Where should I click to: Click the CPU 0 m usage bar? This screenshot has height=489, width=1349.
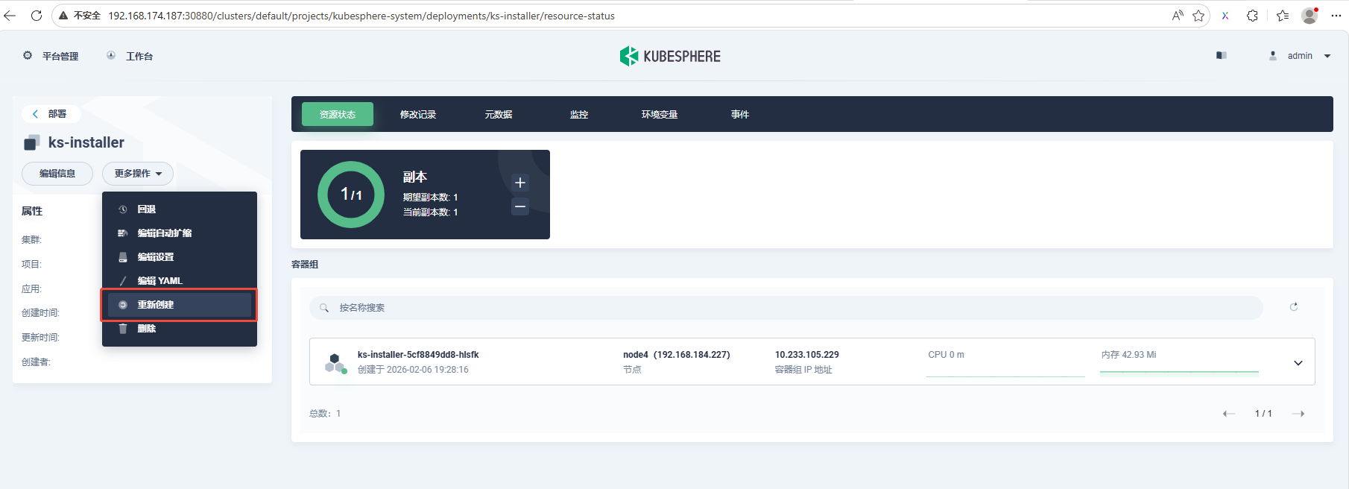click(x=1005, y=375)
